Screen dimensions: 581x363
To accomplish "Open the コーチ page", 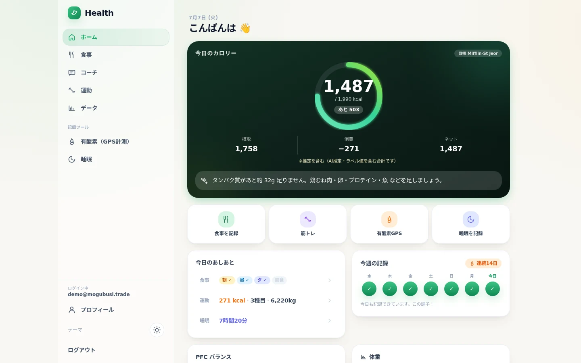I will click(116, 73).
